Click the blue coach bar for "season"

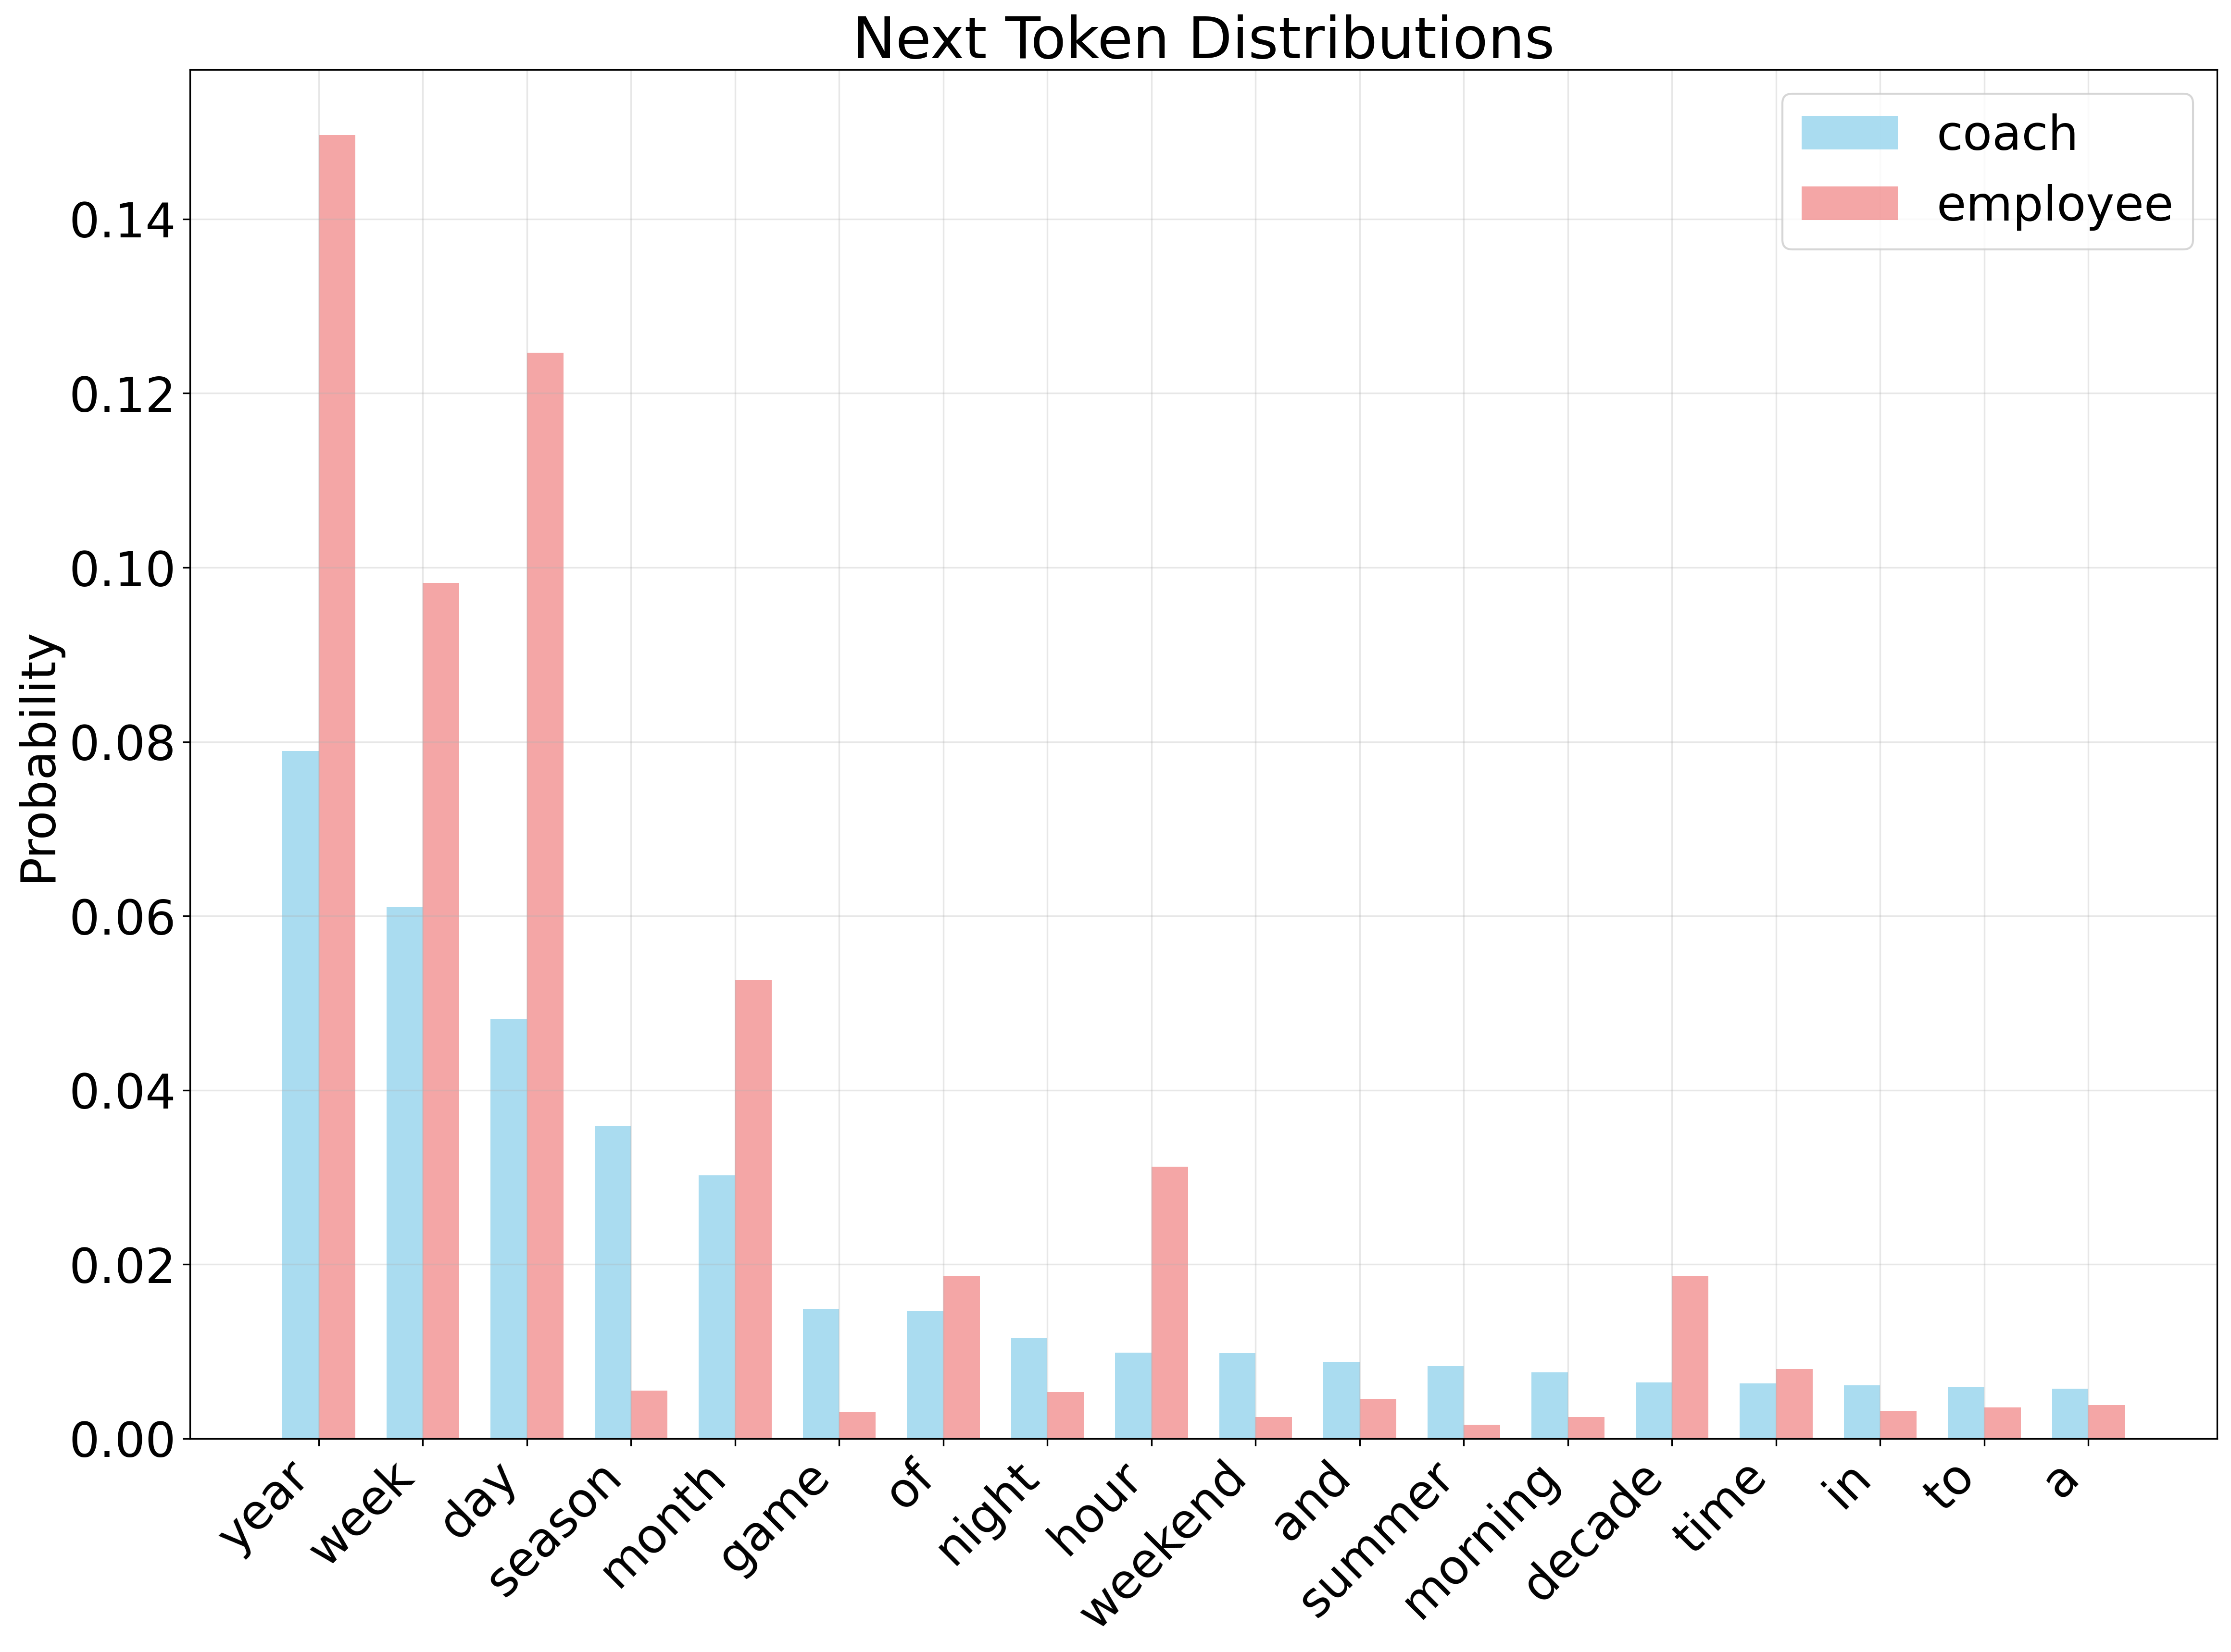612,1282
